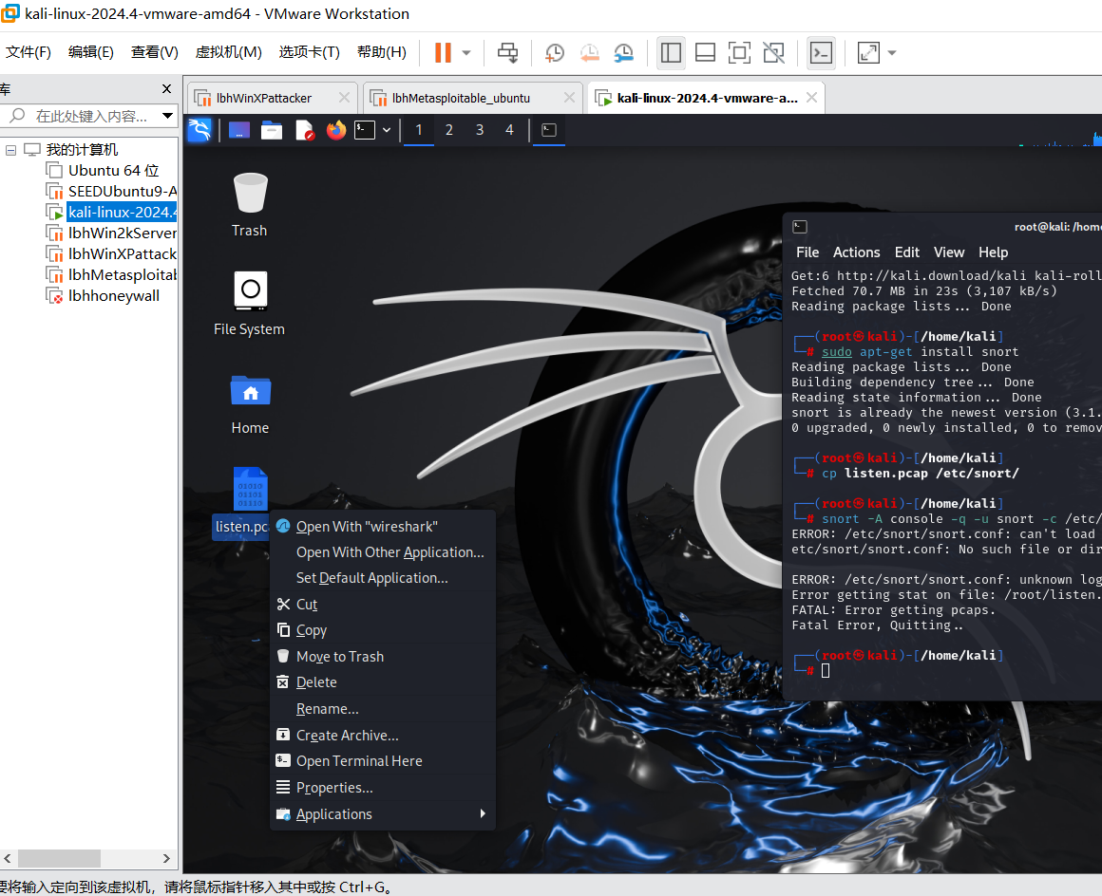Toggle the thumbnail bar view icon
Image resolution: width=1102 pixels, height=896 pixels.
pyautogui.click(x=705, y=52)
